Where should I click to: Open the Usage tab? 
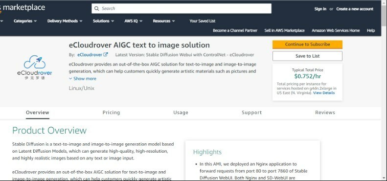[181, 113]
